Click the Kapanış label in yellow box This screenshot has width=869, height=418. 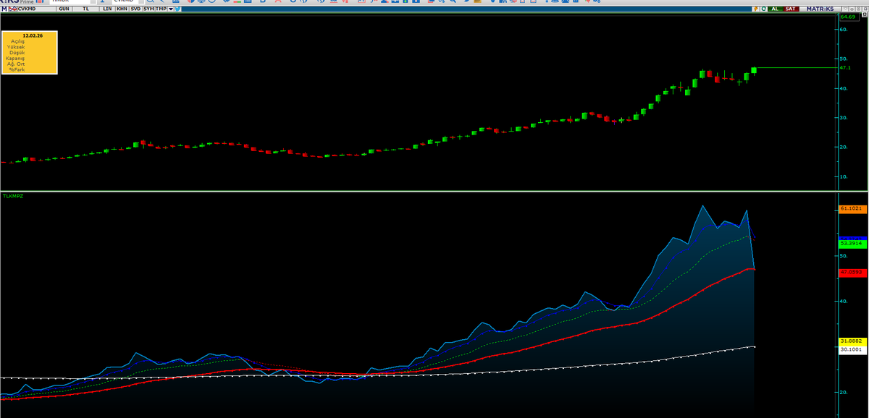(14, 59)
